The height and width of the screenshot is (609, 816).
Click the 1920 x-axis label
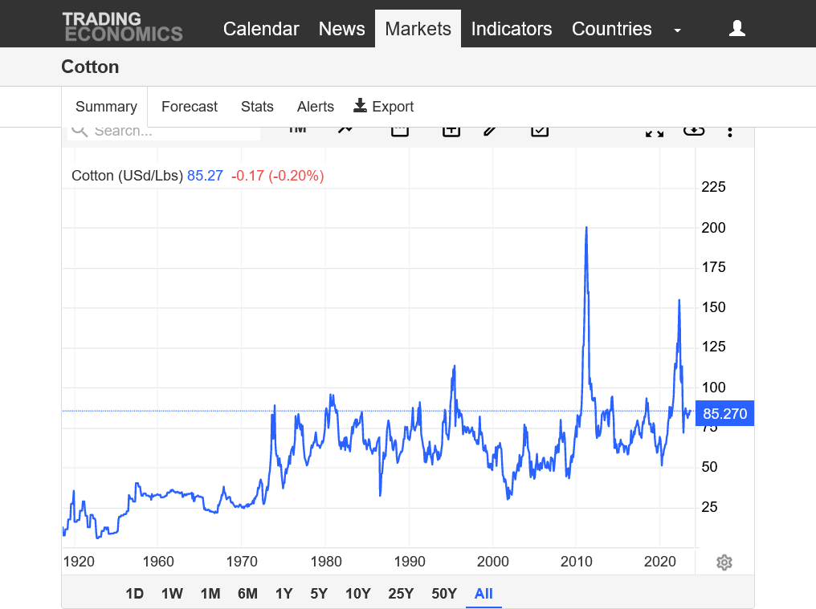(x=79, y=562)
